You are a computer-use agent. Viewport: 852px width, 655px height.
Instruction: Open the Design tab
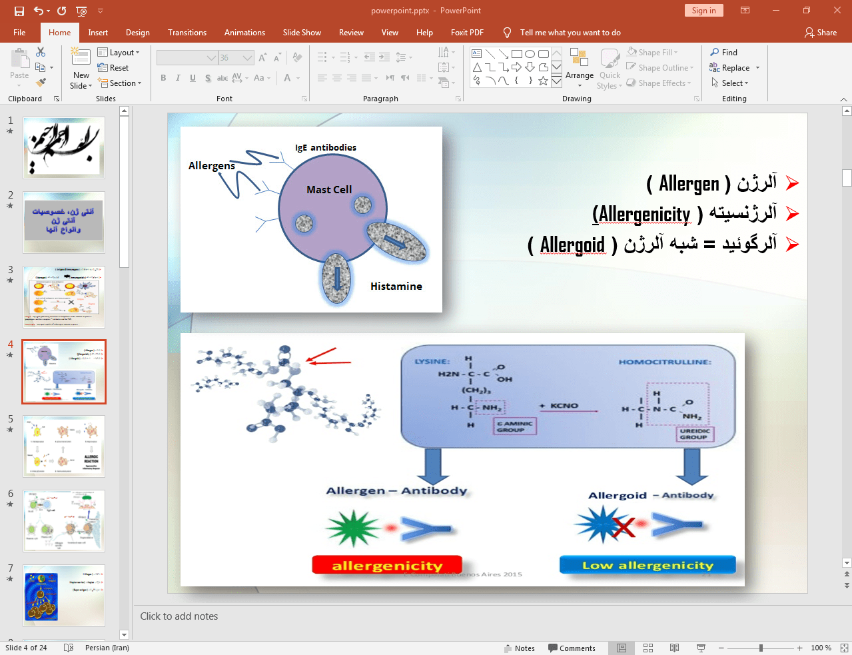(137, 32)
